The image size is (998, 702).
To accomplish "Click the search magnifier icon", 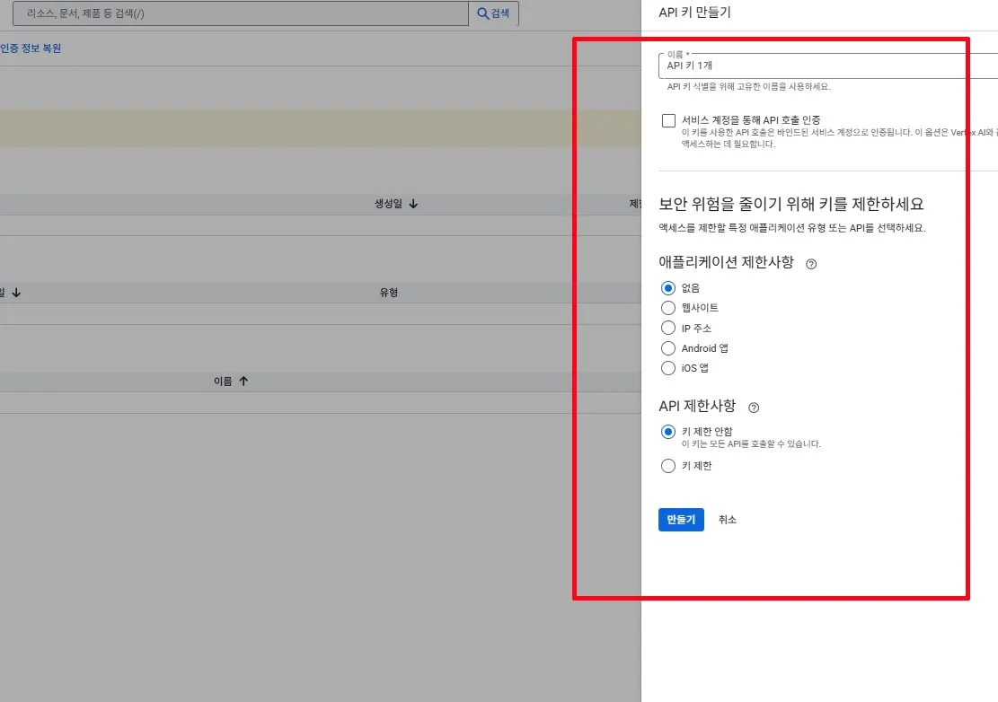I will (481, 13).
